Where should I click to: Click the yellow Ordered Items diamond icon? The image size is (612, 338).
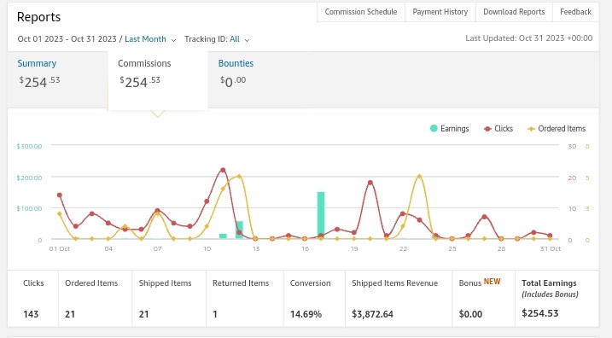(531, 129)
